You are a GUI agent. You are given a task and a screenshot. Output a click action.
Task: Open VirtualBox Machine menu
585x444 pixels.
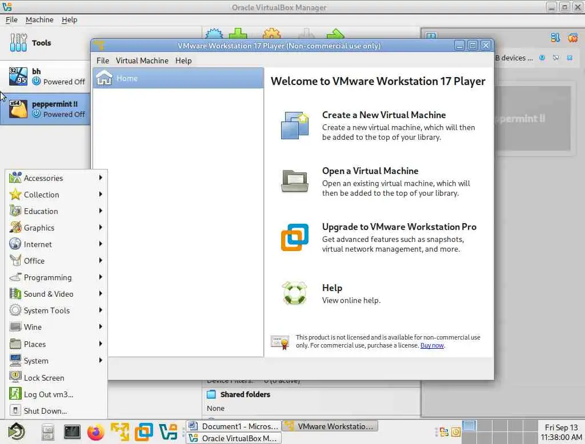click(39, 20)
